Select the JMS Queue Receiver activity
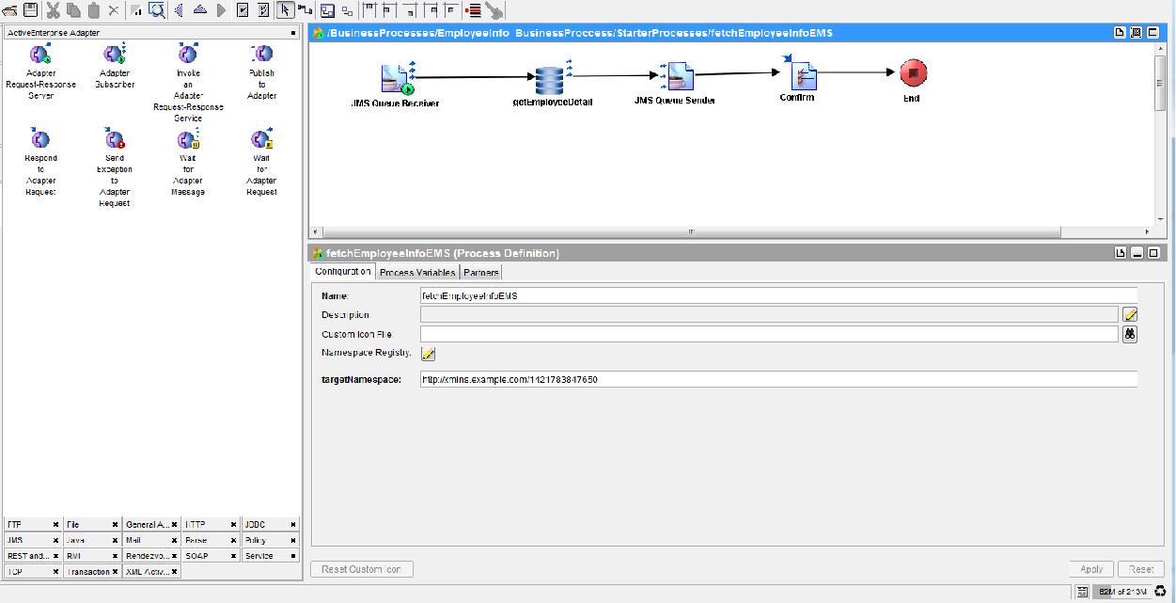The image size is (1176, 603). pyautogui.click(x=397, y=79)
